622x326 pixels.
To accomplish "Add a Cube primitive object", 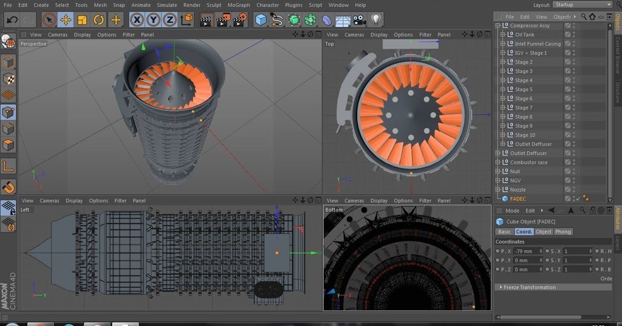I will tap(261, 20).
